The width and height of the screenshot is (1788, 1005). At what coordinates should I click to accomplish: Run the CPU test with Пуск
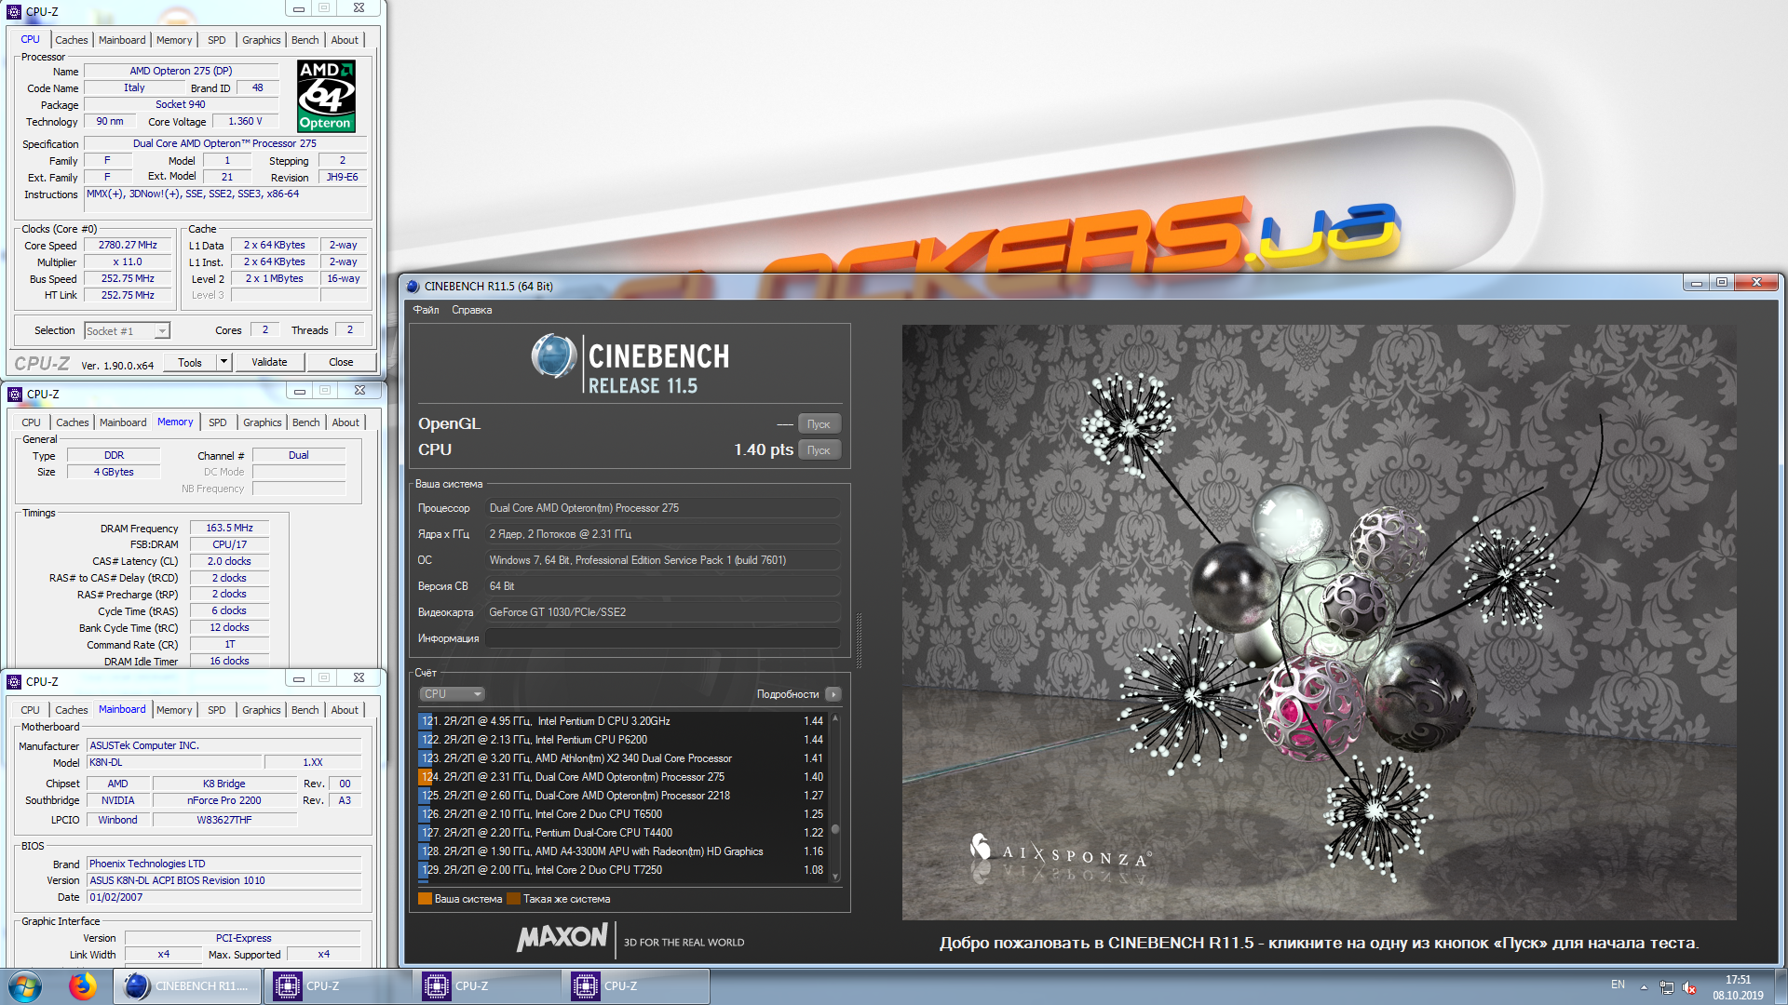pos(819,449)
